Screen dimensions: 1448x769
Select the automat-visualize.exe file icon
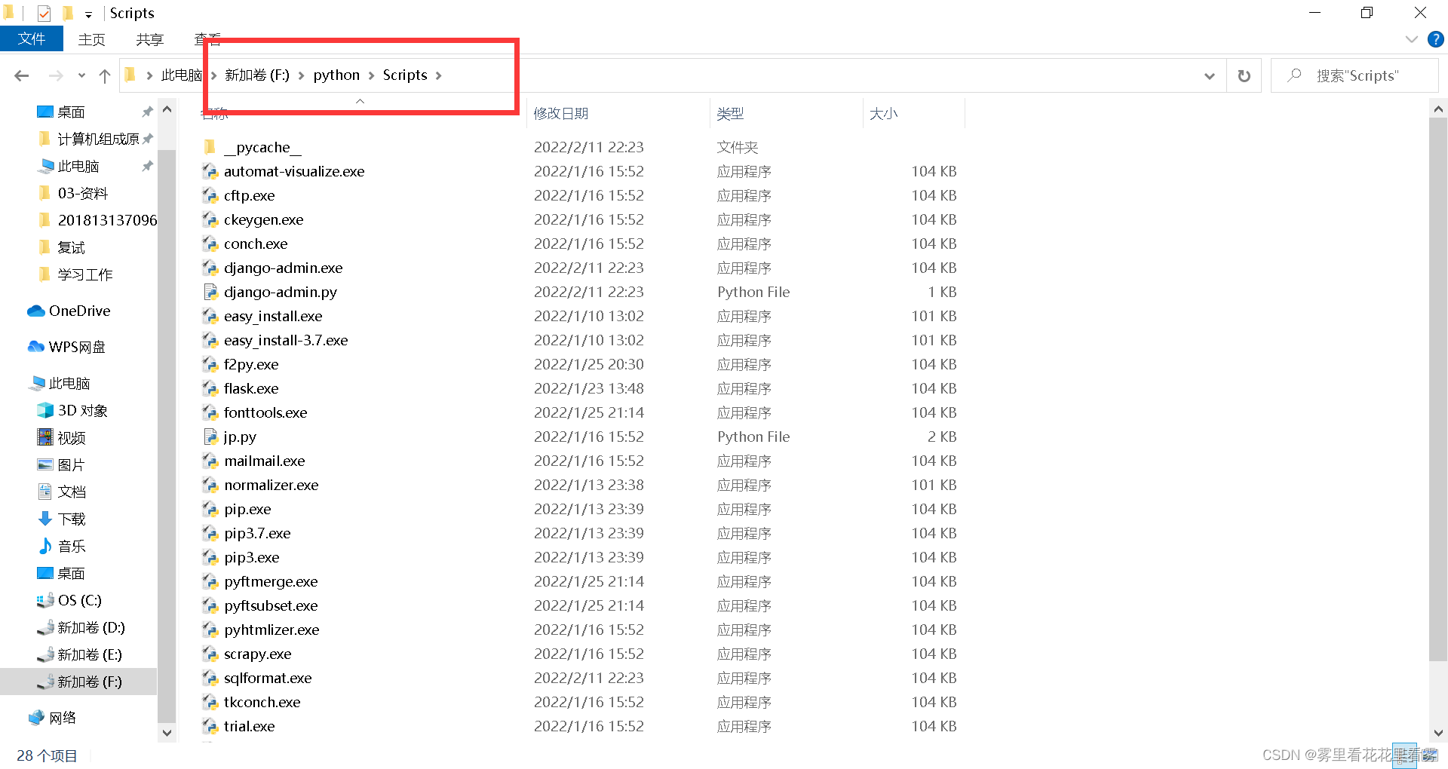210,171
